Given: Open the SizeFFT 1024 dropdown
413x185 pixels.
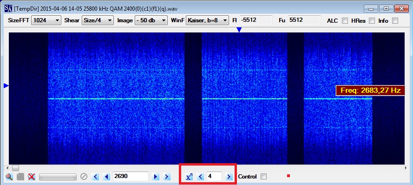Looking at the screenshot, I should point(46,20).
